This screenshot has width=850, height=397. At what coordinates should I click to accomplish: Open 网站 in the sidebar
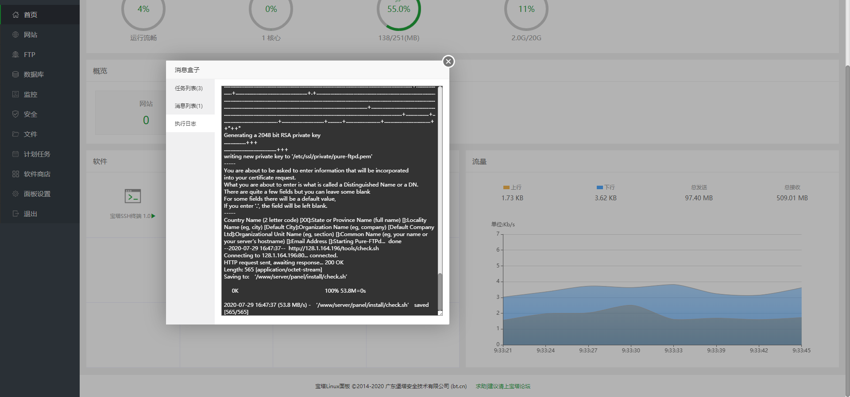coord(40,34)
